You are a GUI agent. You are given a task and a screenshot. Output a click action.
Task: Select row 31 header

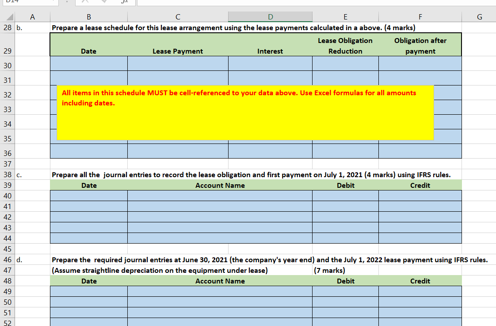point(8,78)
